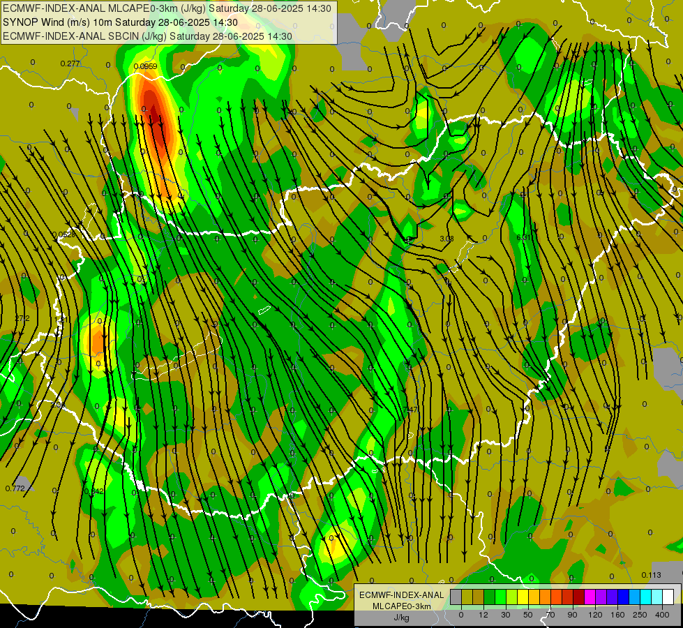Select the map value 27.2
The width and height of the screenshot is (683, 628).
22,319
